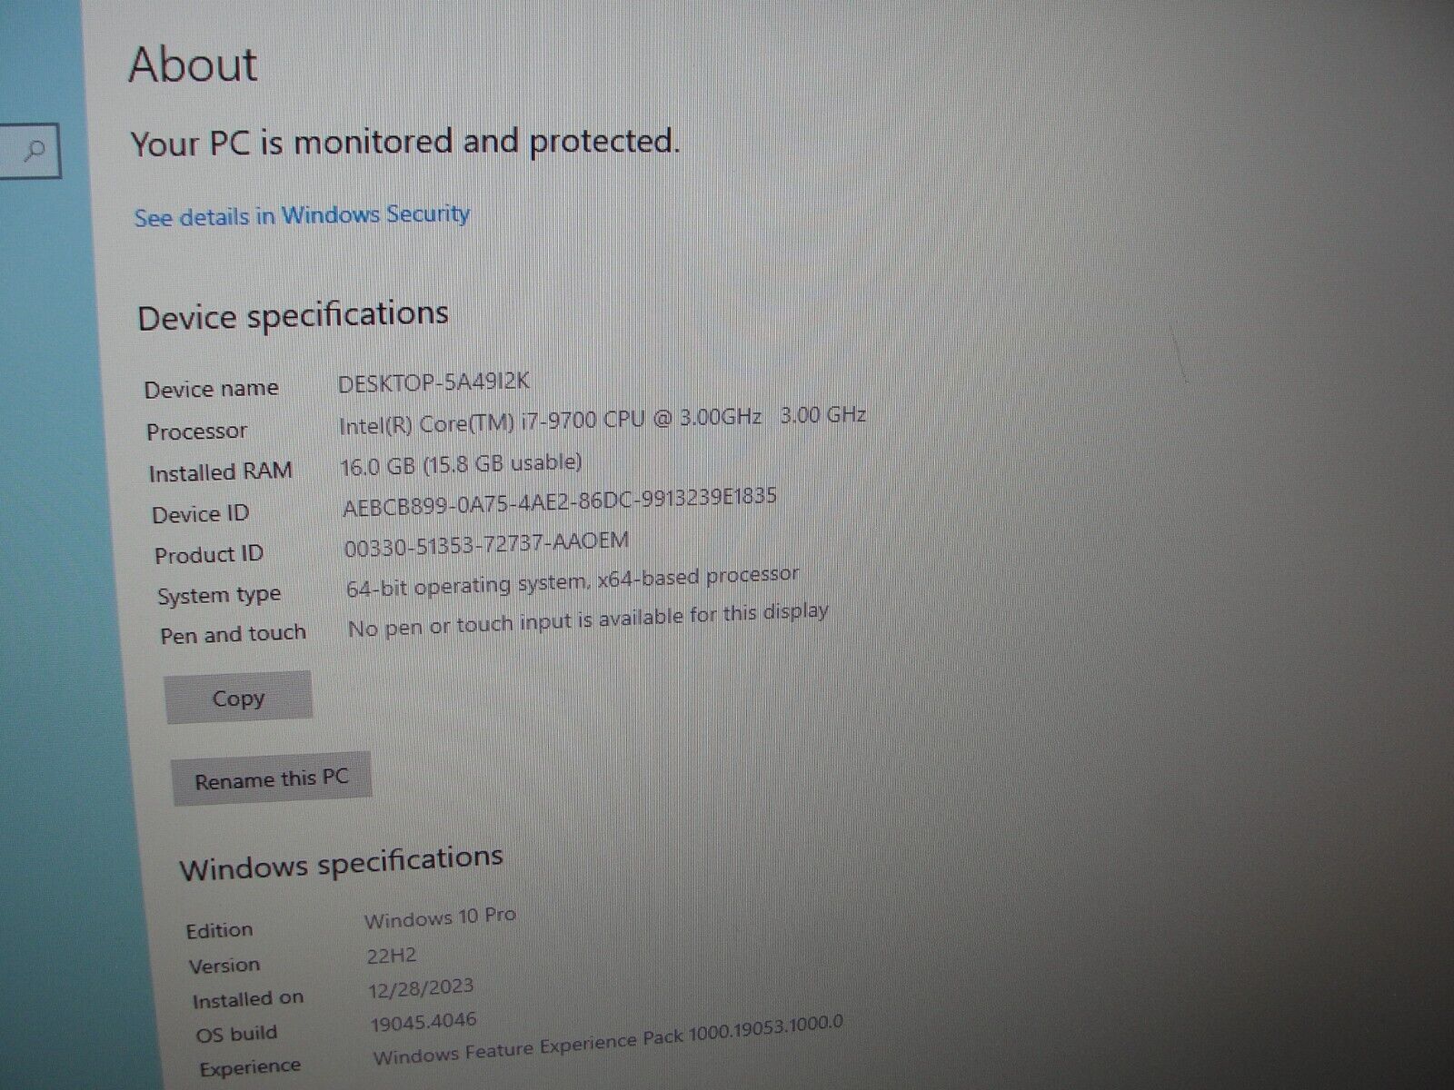Select the 22H2 version value
The height and width of the screenshot is (1090, 1454).
(392, 955)
